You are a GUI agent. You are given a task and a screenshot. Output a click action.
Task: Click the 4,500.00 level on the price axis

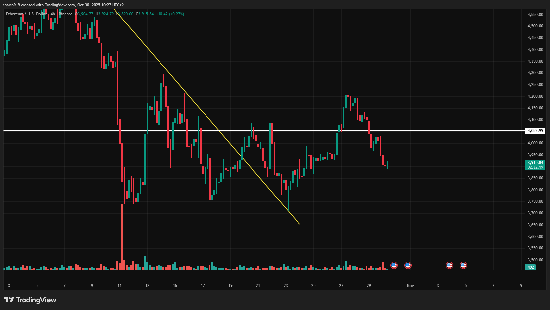(x=535, y=26)
